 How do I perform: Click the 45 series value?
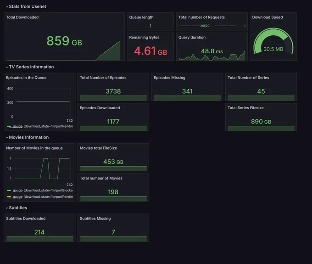click(261, 91)
